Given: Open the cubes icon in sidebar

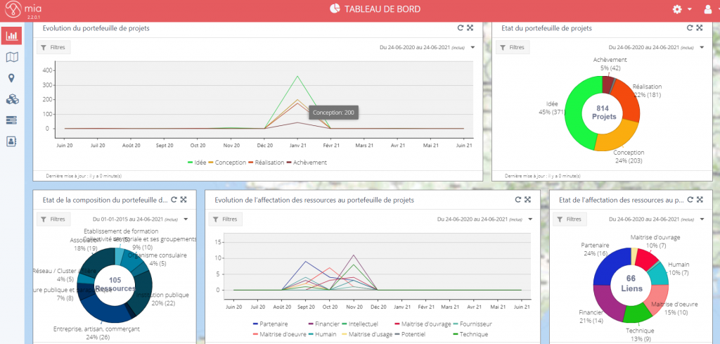Looking at the screenshot, I should (11, 99).
